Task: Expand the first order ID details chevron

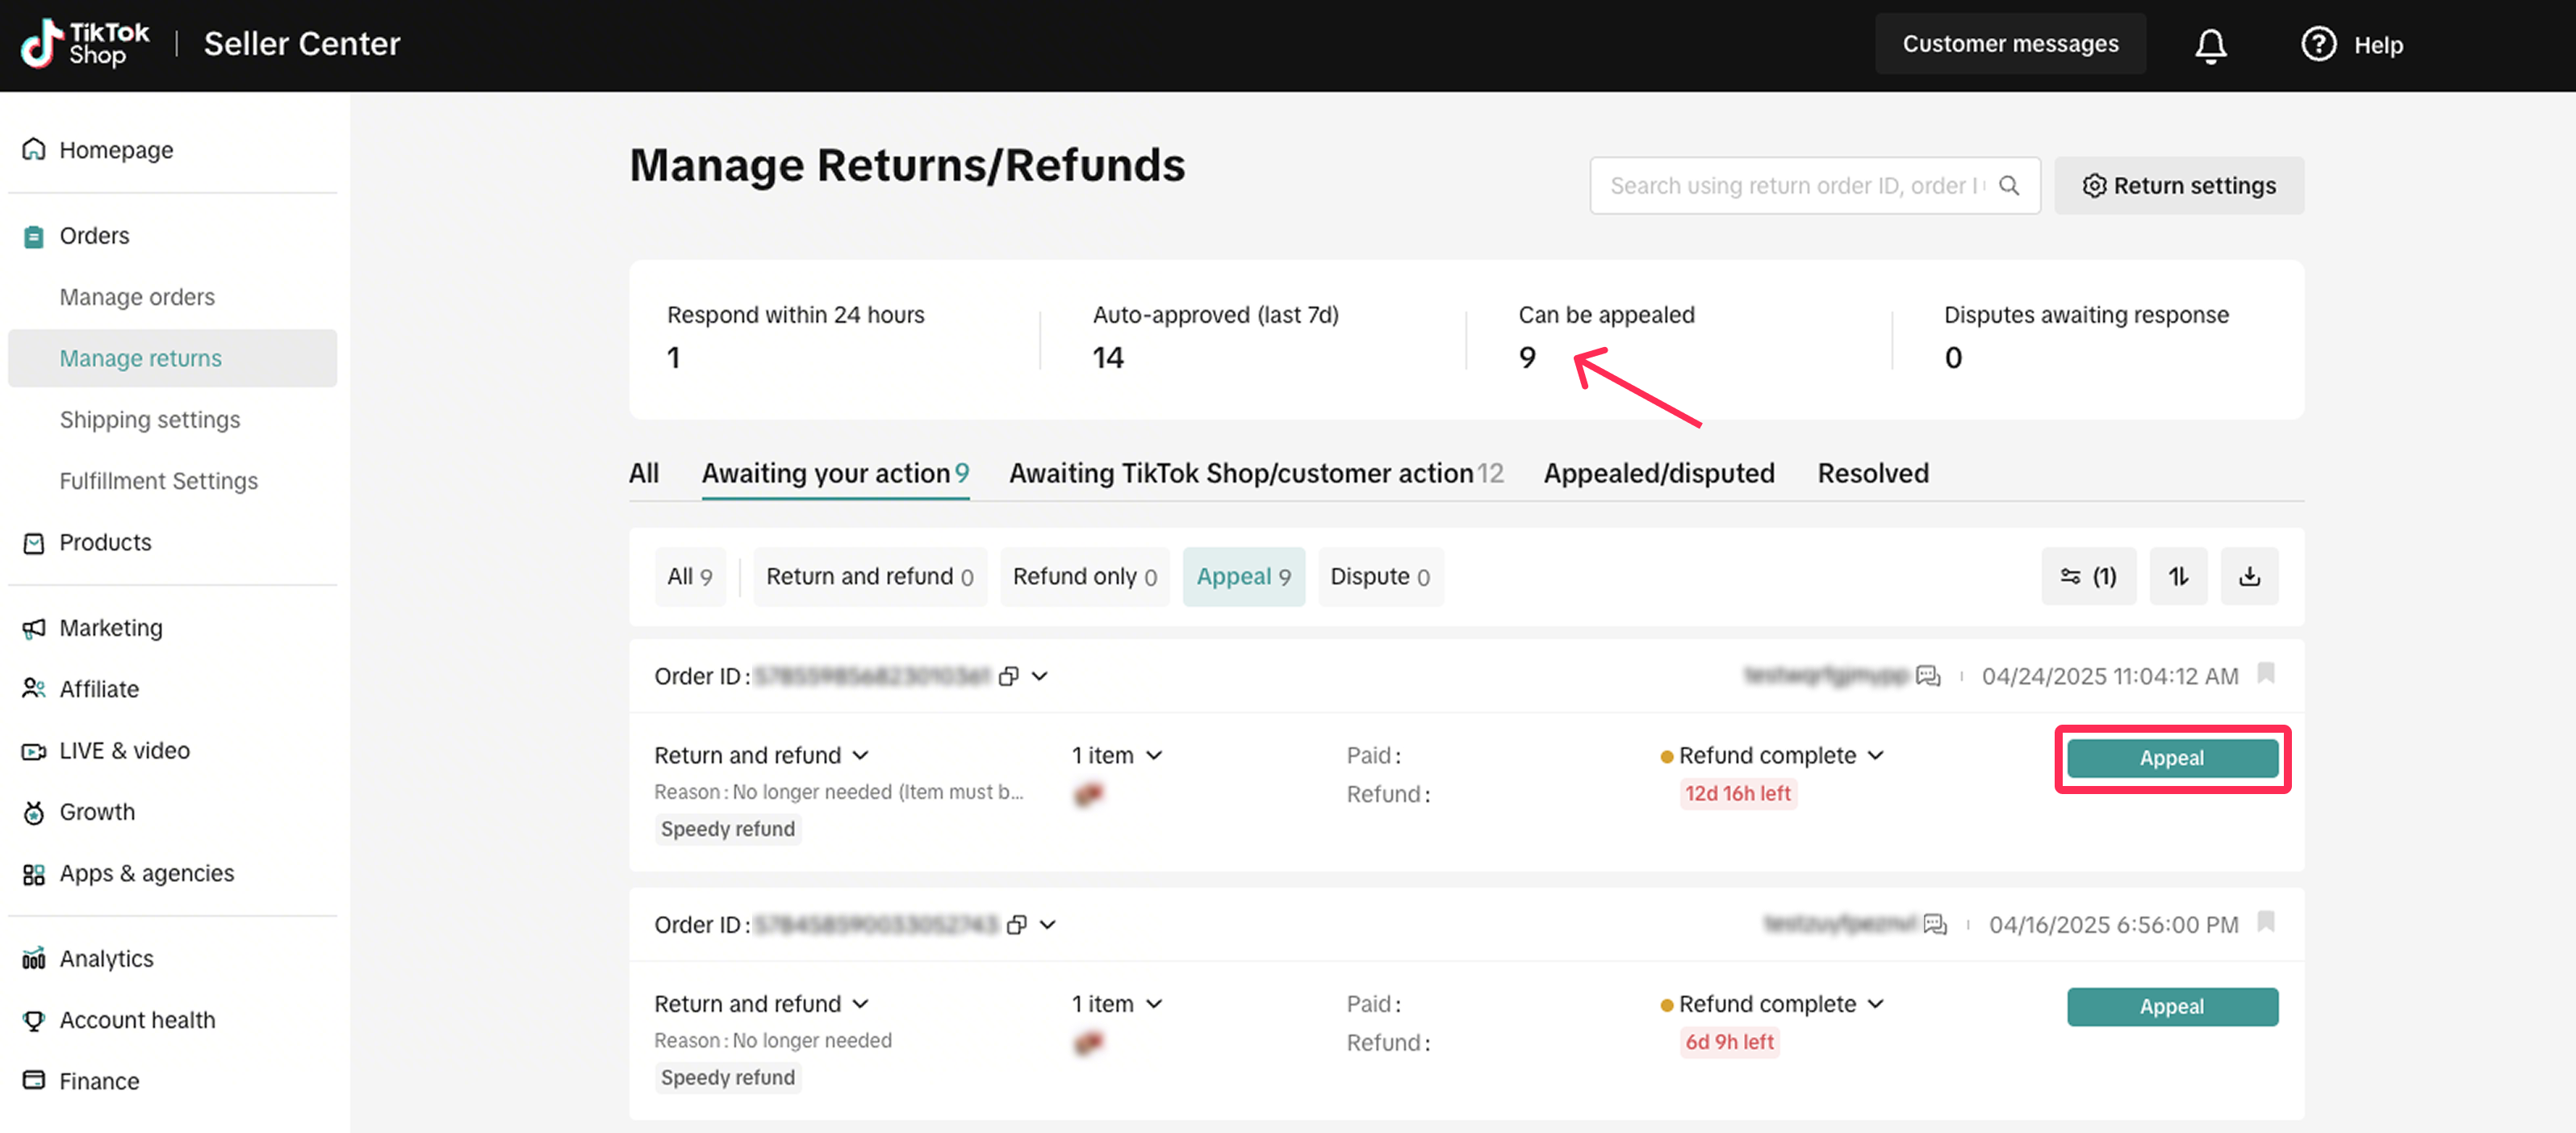Action: pyautogui.click(x=1040, y=676)
